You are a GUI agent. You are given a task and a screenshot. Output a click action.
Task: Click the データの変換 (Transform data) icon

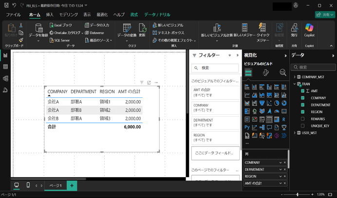(x=127, y=28)
